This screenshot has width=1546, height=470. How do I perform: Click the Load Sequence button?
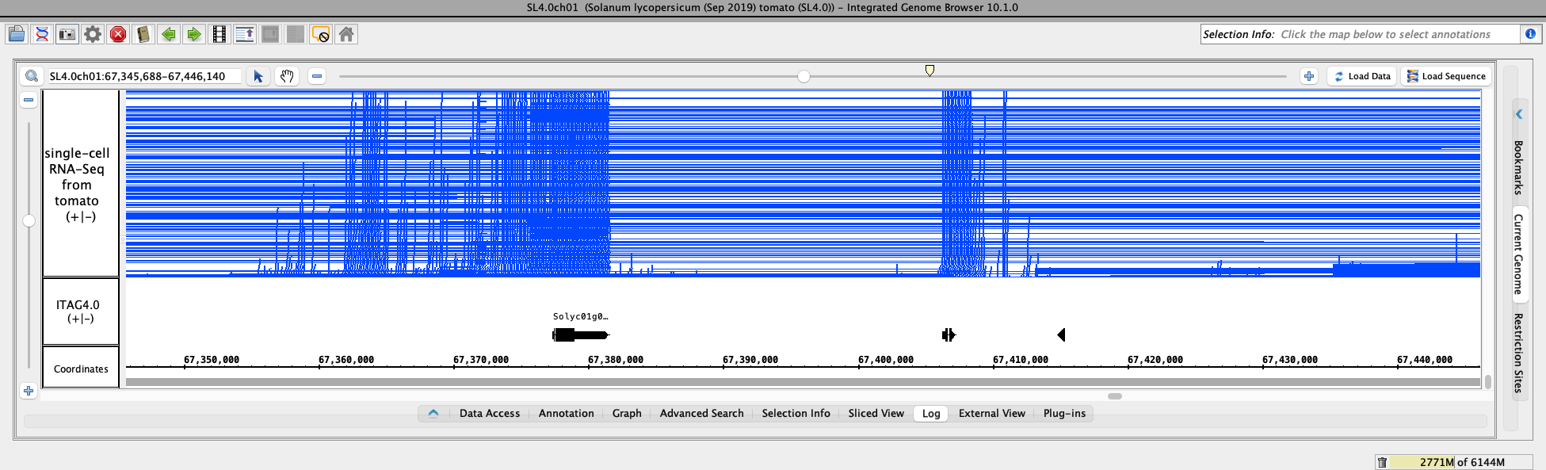click(1446, 76)
